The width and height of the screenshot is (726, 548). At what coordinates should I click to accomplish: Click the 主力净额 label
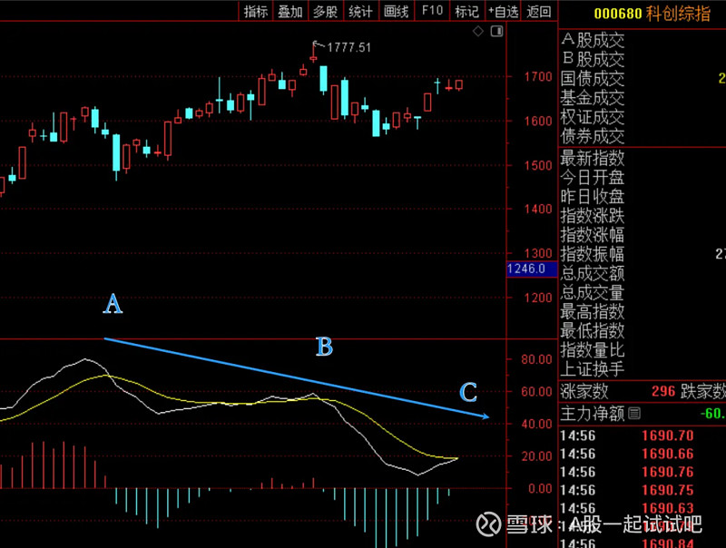(x=593, y=413)
